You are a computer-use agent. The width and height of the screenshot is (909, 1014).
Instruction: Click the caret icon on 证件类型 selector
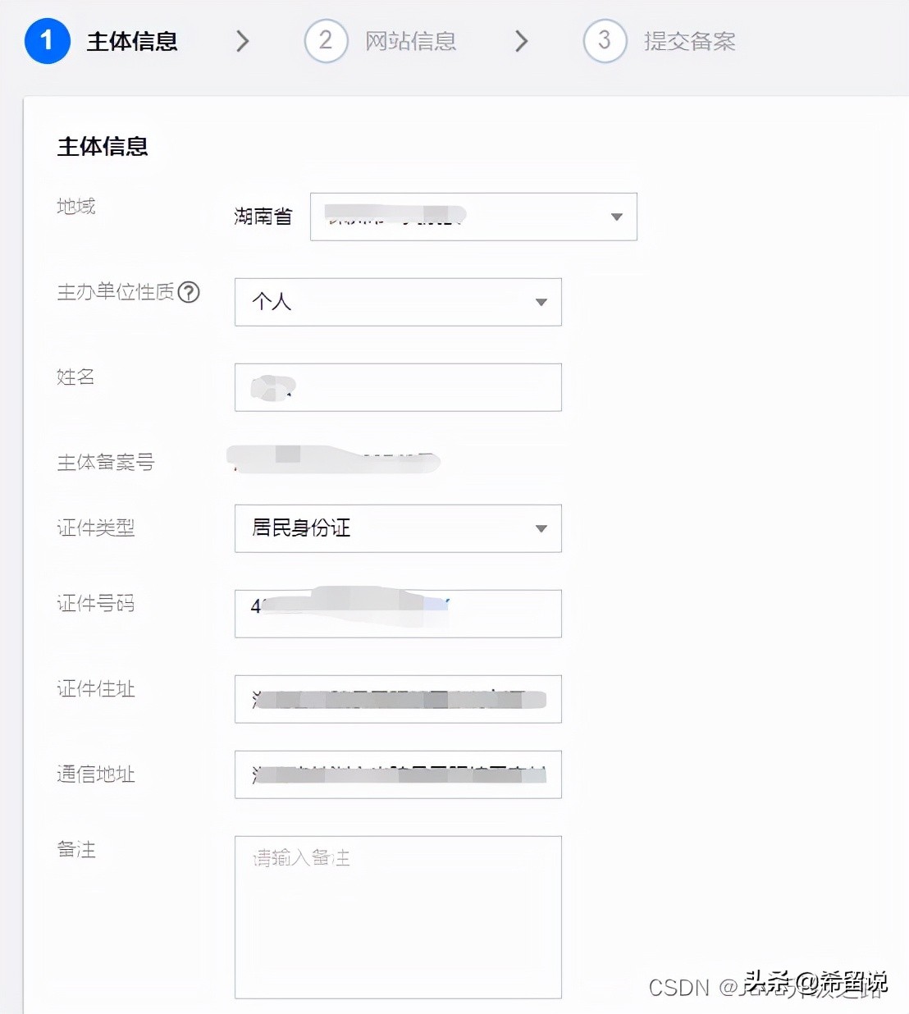541,529
